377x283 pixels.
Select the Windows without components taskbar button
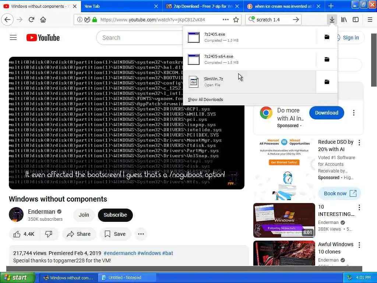[x=68, y=277]
